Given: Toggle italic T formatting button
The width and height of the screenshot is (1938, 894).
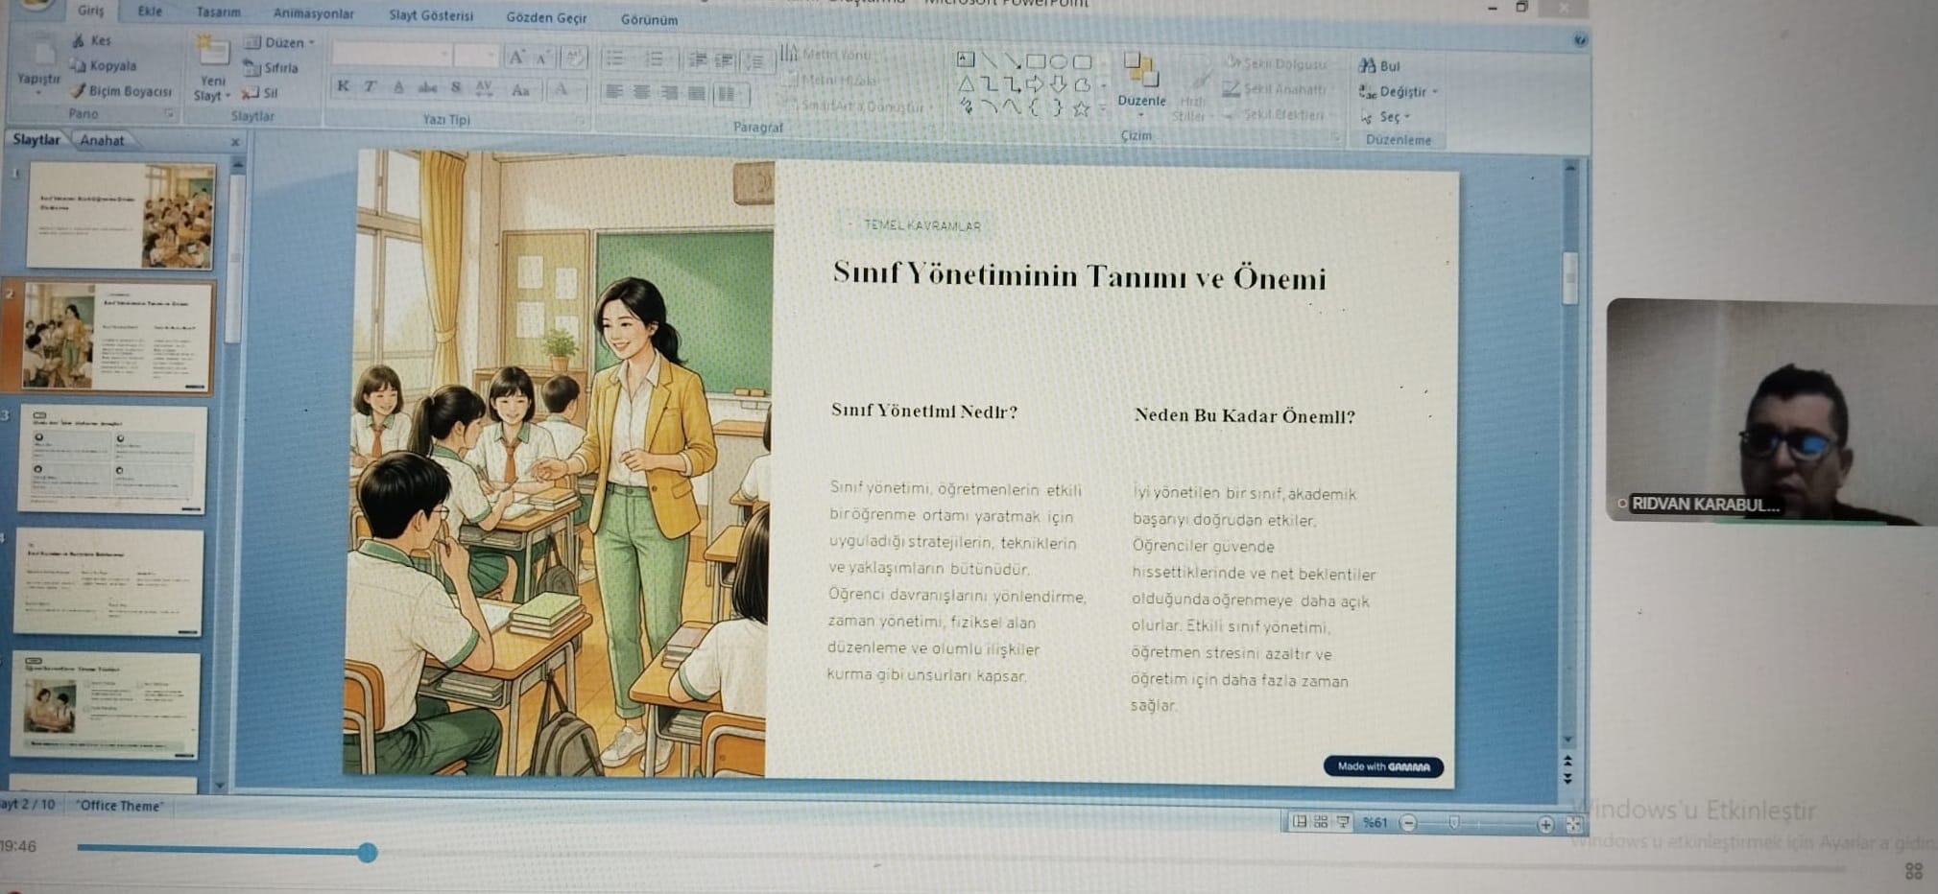Looking at the screenshot, I should (x=370, y=86).
